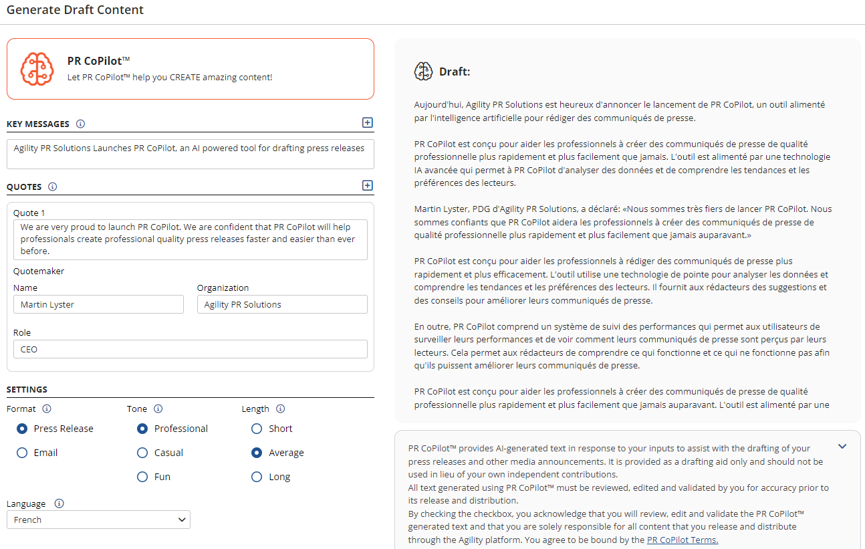Select the Email format option
865x549 pixels.
click(22, 453)
